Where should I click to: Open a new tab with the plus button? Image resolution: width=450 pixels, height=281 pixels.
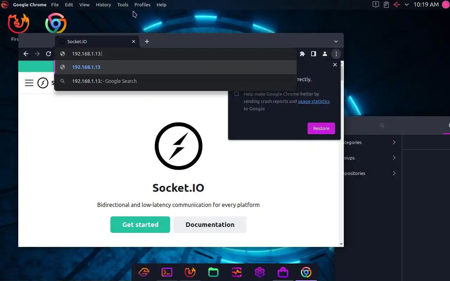[147, 41]
